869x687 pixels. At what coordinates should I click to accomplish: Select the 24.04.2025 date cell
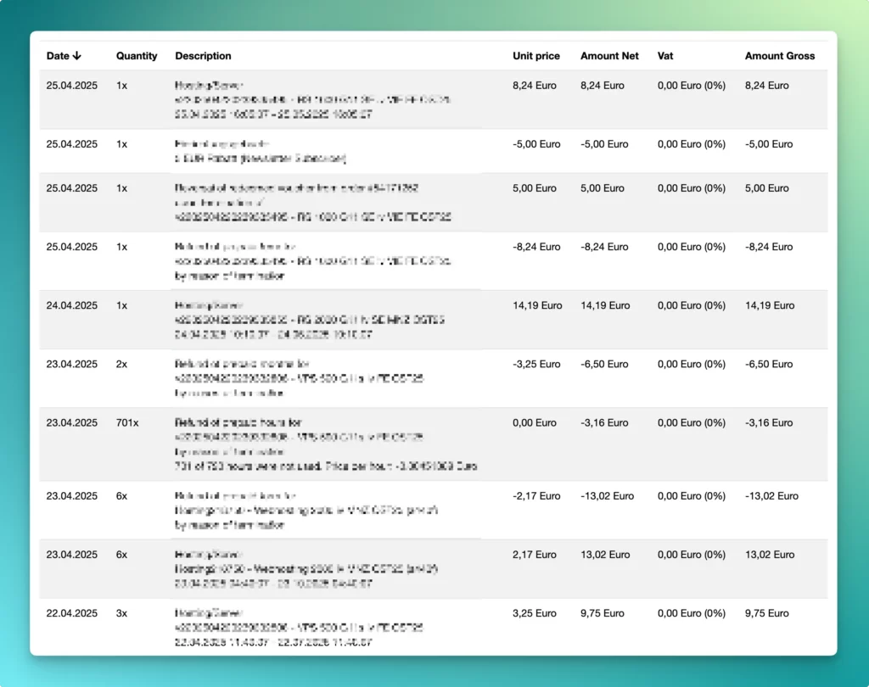[71, 305]
